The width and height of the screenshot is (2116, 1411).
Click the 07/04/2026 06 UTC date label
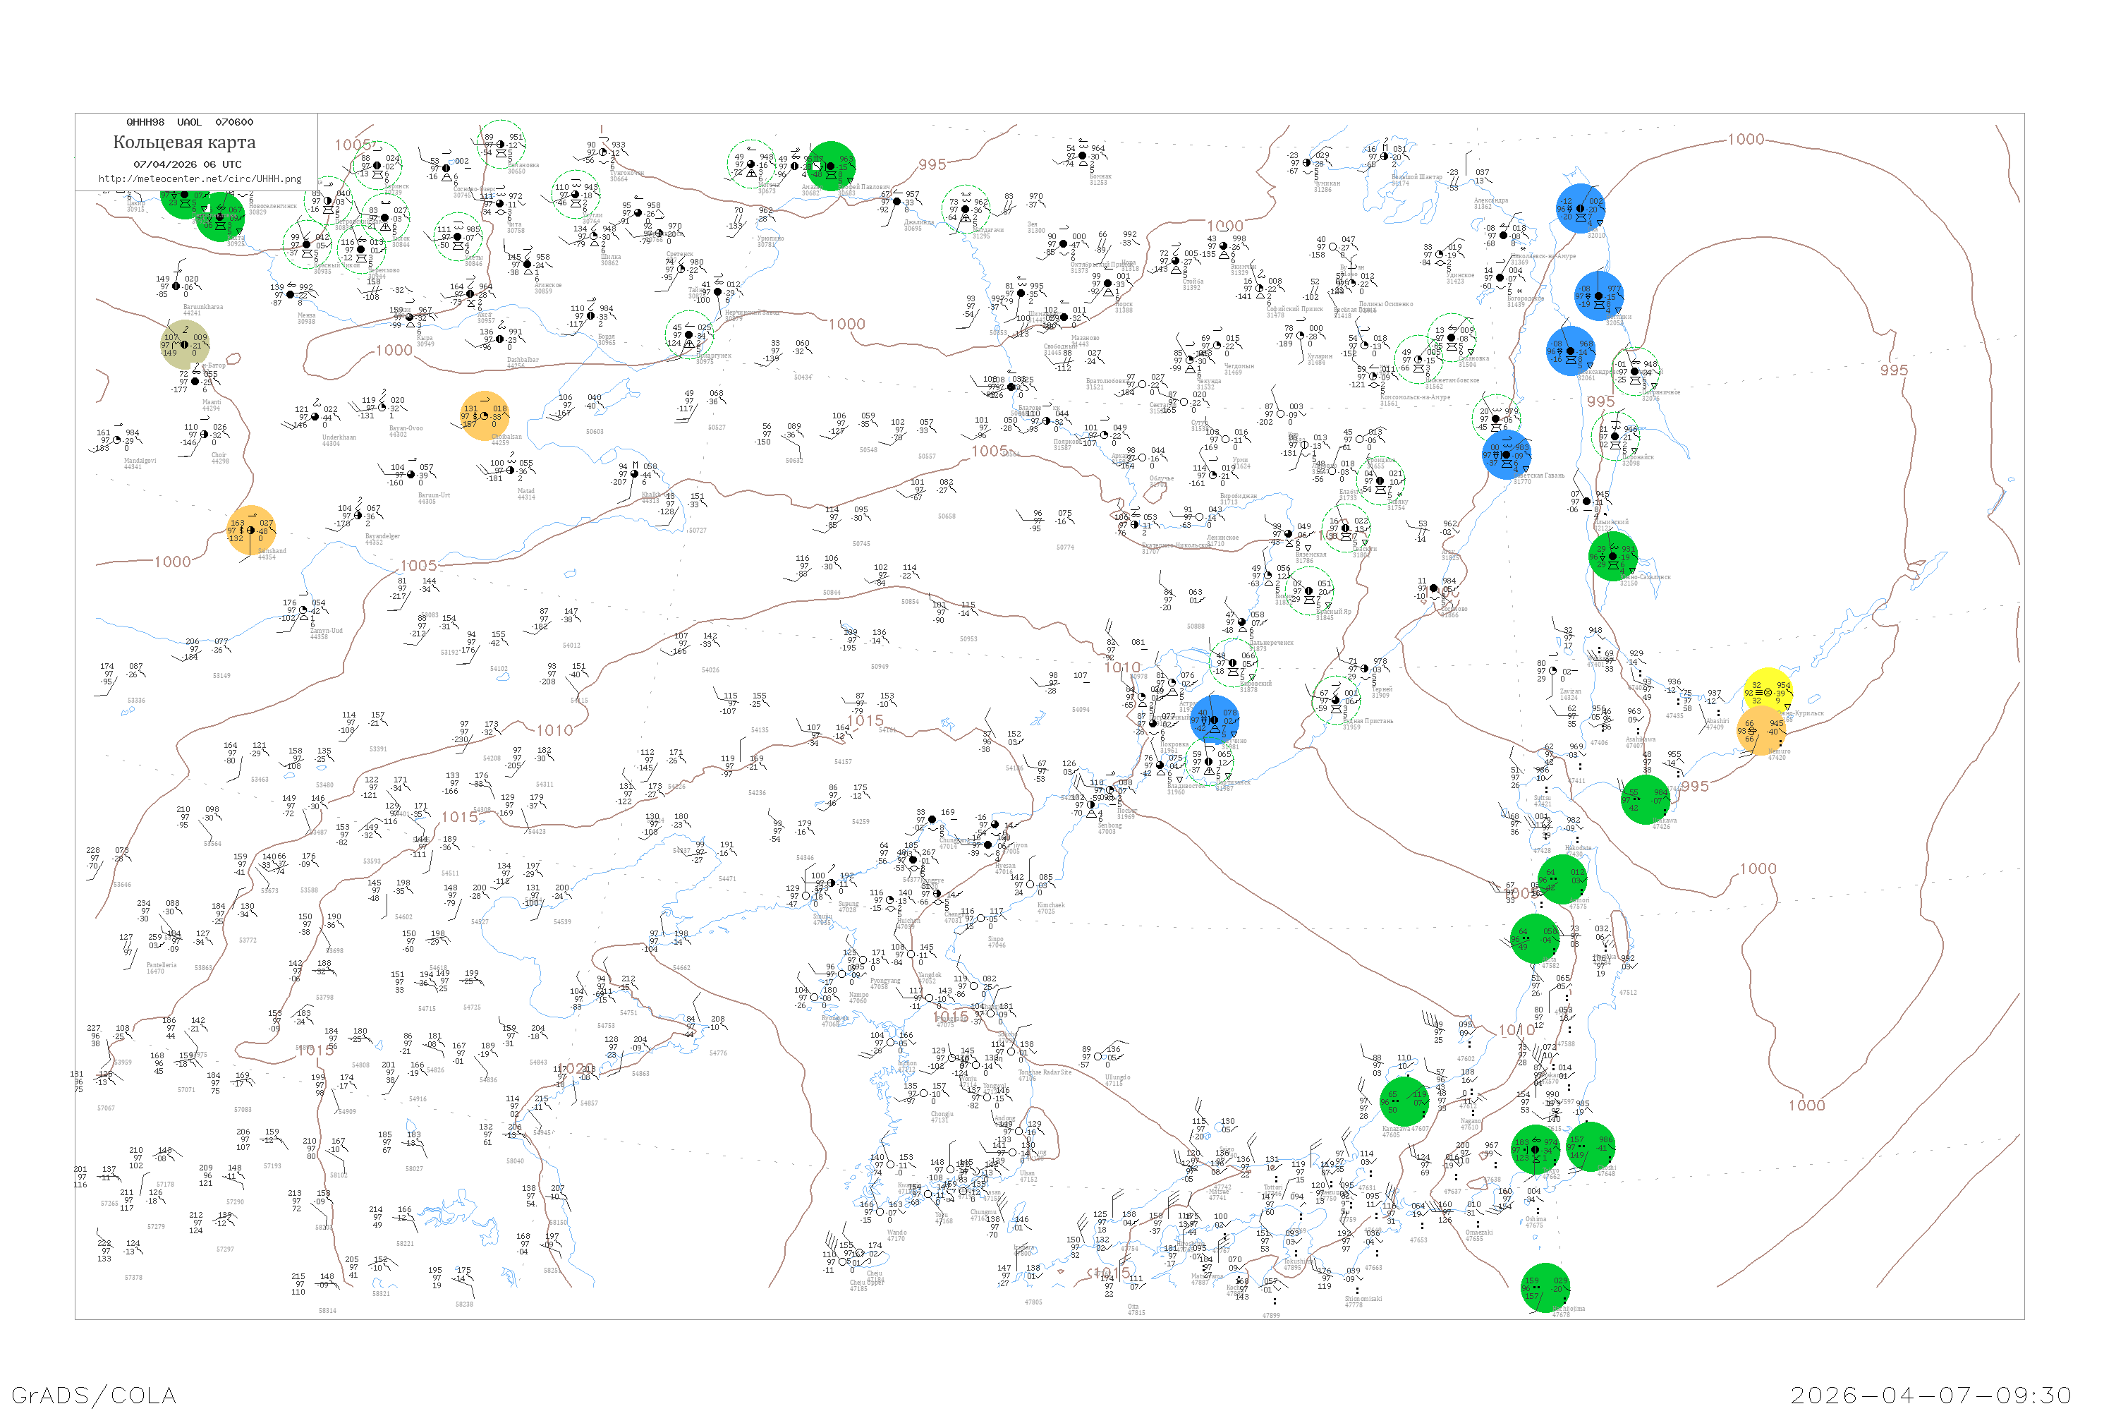187,164
